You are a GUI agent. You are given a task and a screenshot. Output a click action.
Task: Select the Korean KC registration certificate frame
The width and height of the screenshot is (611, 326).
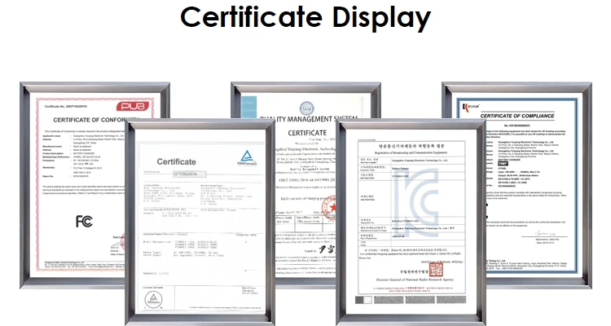(411, 222)
